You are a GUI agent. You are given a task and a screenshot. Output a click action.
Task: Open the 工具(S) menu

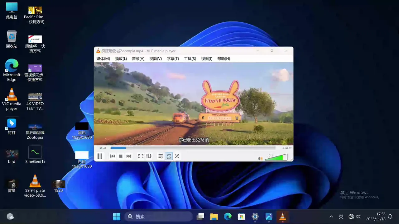tap(190, 58)
